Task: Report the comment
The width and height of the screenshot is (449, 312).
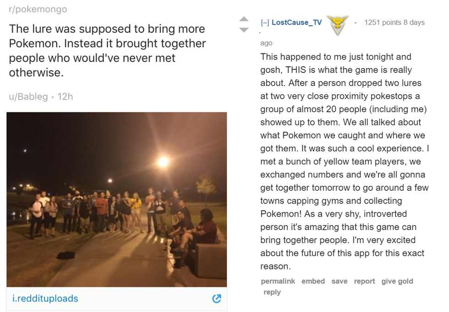Action: (364, 281)
